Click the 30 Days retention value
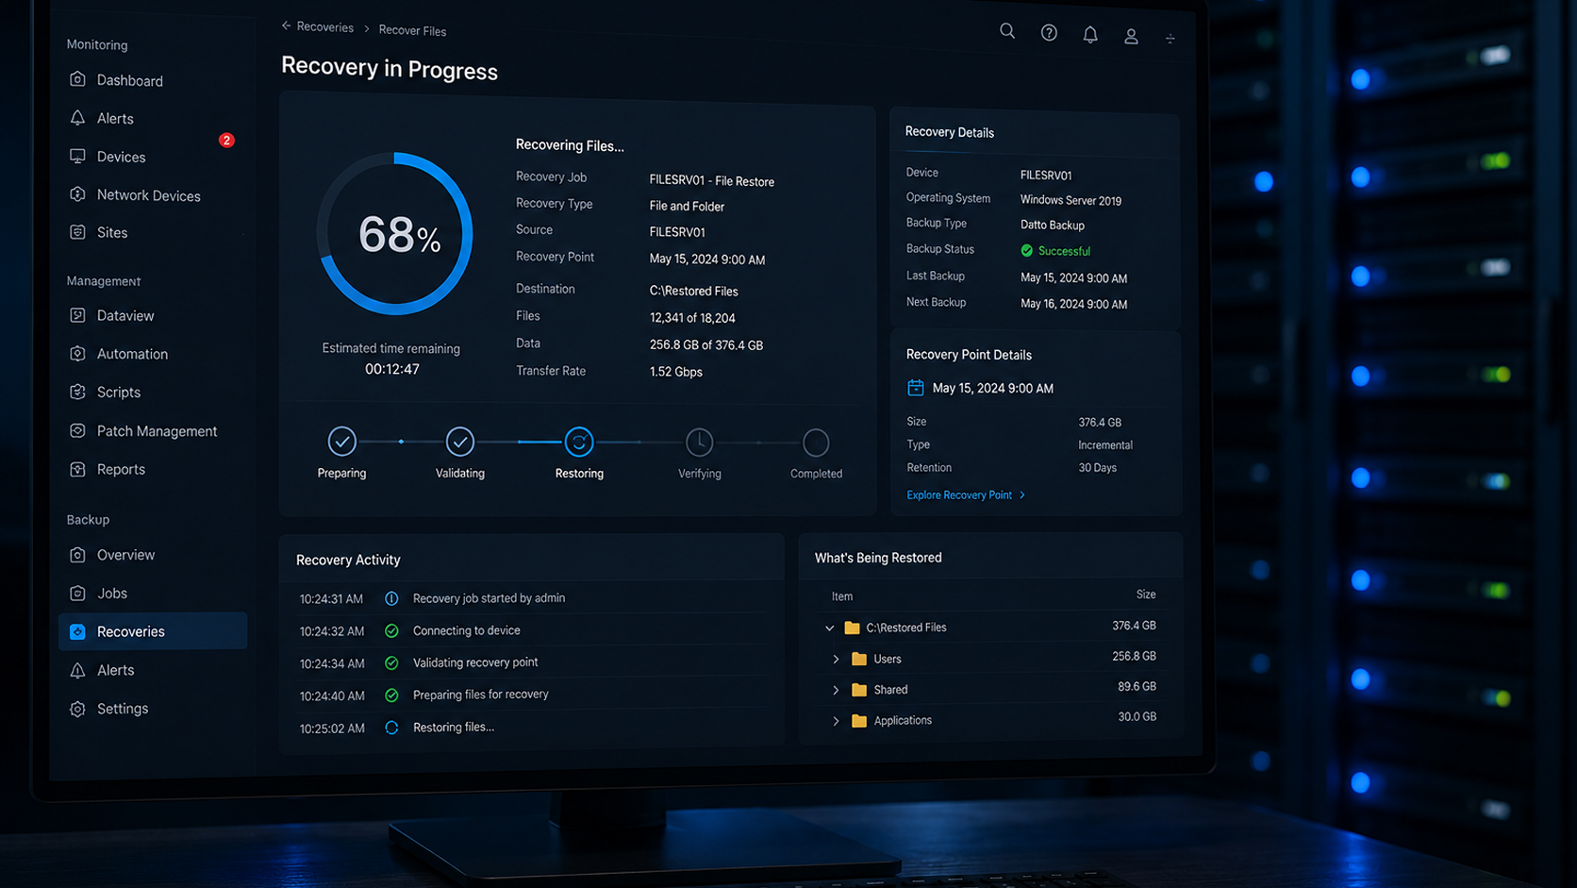The image size is (1577, 888). click(1097, 468)
